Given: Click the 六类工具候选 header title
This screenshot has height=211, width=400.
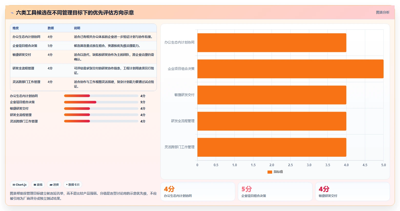Looking at the screenshot, I should (75, 13).
